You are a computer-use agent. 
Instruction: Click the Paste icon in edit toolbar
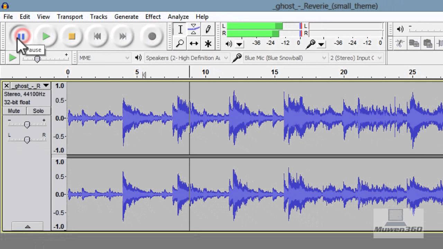428,44
